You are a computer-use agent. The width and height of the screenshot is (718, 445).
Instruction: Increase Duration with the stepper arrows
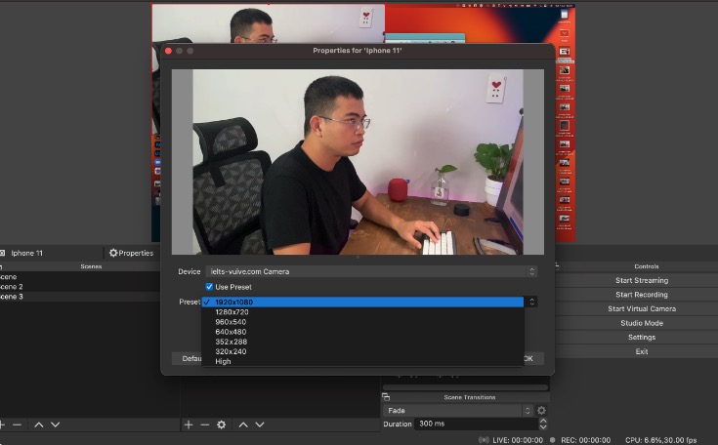543,421
